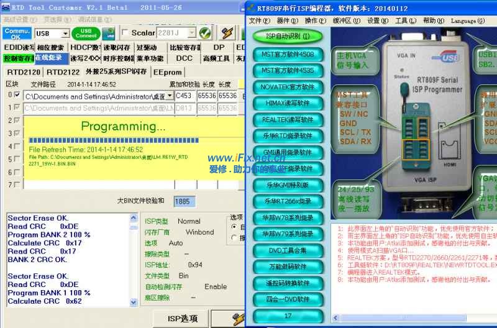Select the second radio button under 选项
Screen dimensions: 497x328
click(234, 237)
